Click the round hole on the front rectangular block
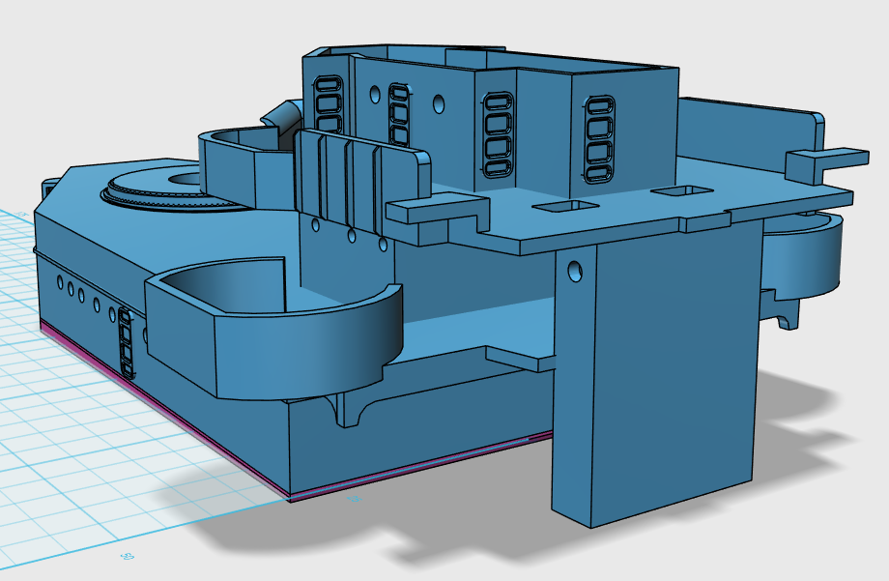 point(574,272)
